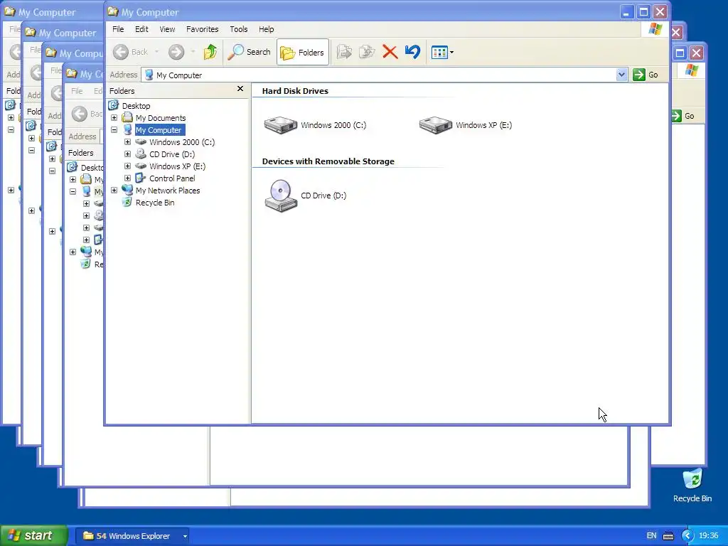This screenshot has height=546, width=728.
Task: Click the Go button in rear window
Action: [683, 116]
